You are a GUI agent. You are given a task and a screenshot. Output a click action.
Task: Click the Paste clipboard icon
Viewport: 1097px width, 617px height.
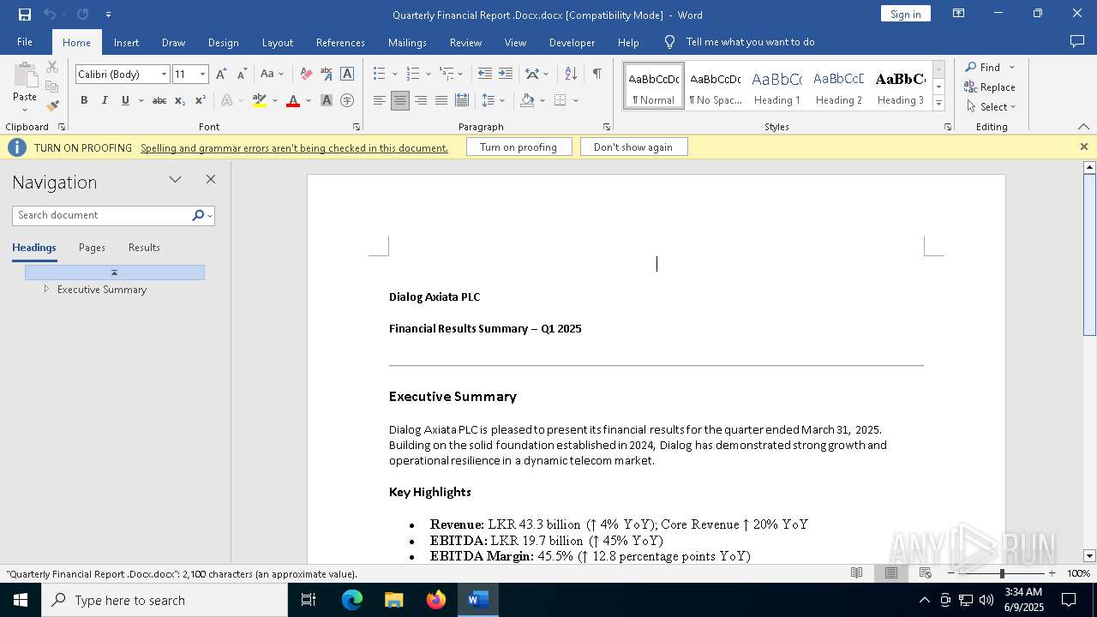click(x=25, y=75)
